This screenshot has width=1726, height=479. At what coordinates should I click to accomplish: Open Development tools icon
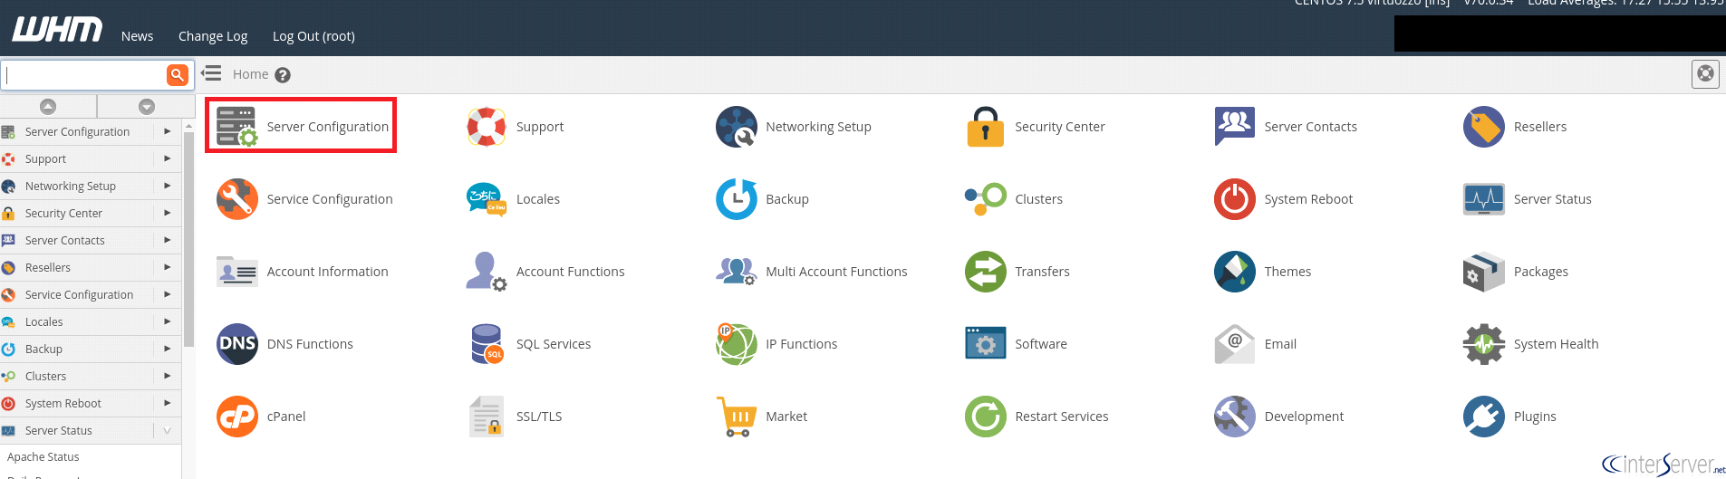(1235, 417)
